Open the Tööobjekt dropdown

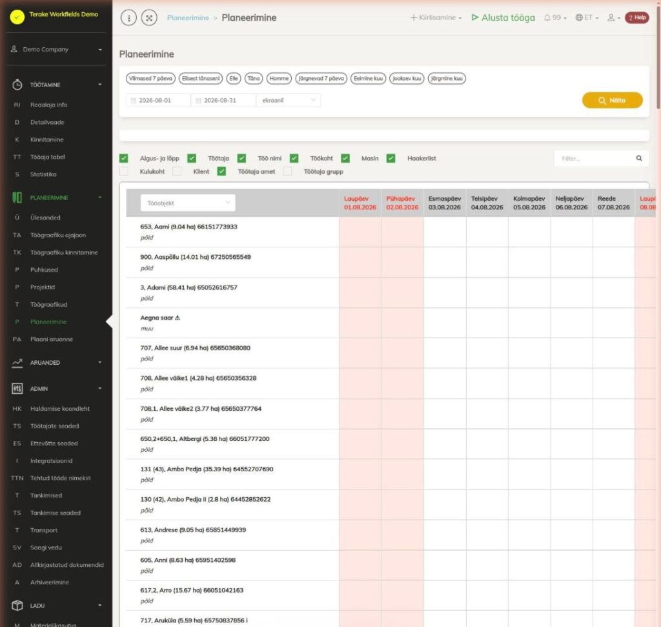188,203
